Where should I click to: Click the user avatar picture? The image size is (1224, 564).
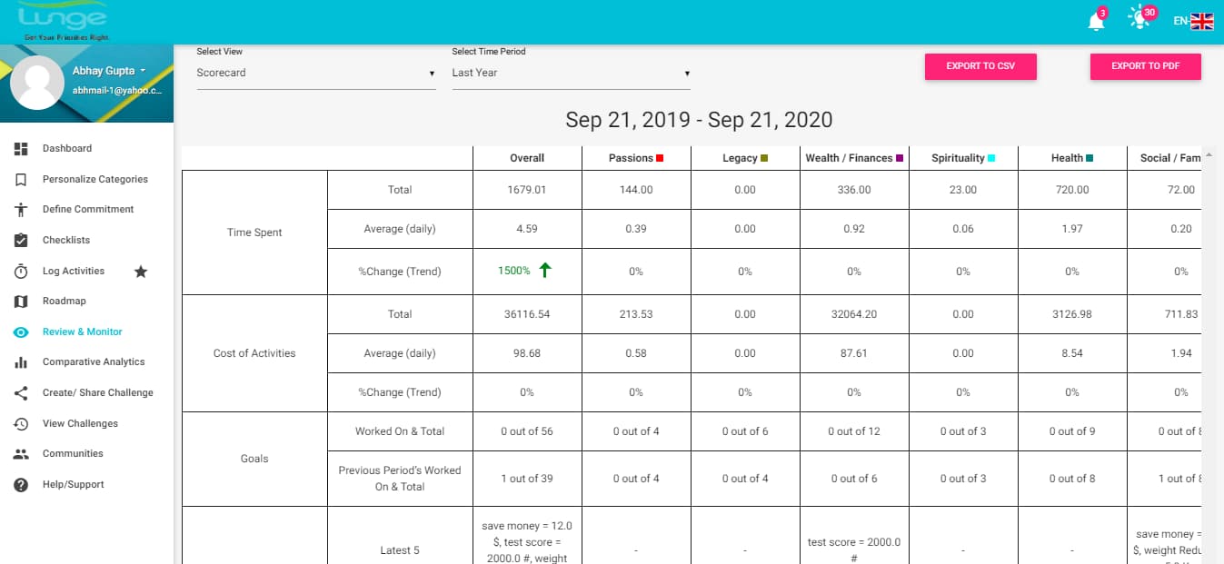[37, 83]
